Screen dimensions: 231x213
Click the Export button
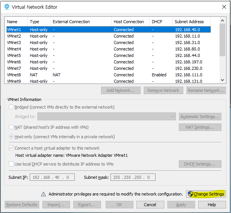(x=87, y=205)
